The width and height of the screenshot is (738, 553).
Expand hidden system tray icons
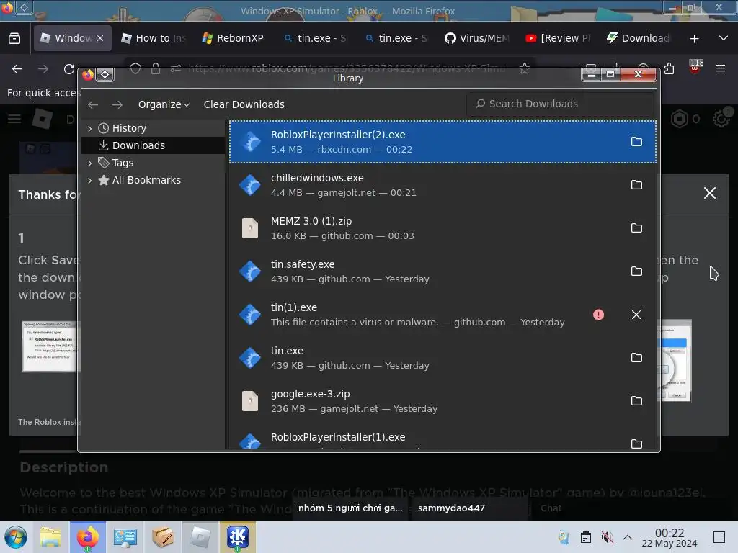pyautogui.click(x=628, y=537)
